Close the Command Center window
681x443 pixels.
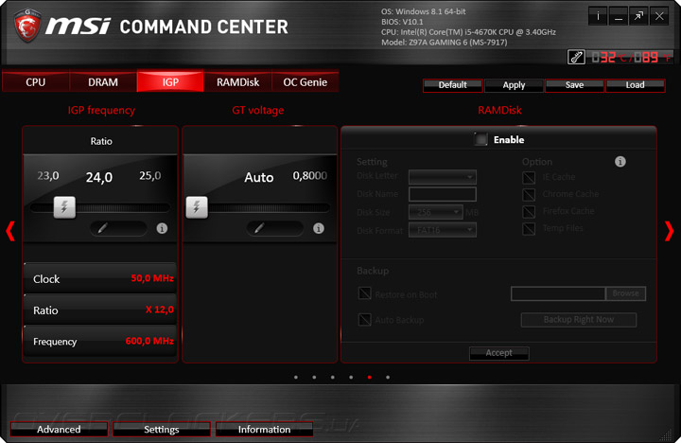[x=659, y=16]
